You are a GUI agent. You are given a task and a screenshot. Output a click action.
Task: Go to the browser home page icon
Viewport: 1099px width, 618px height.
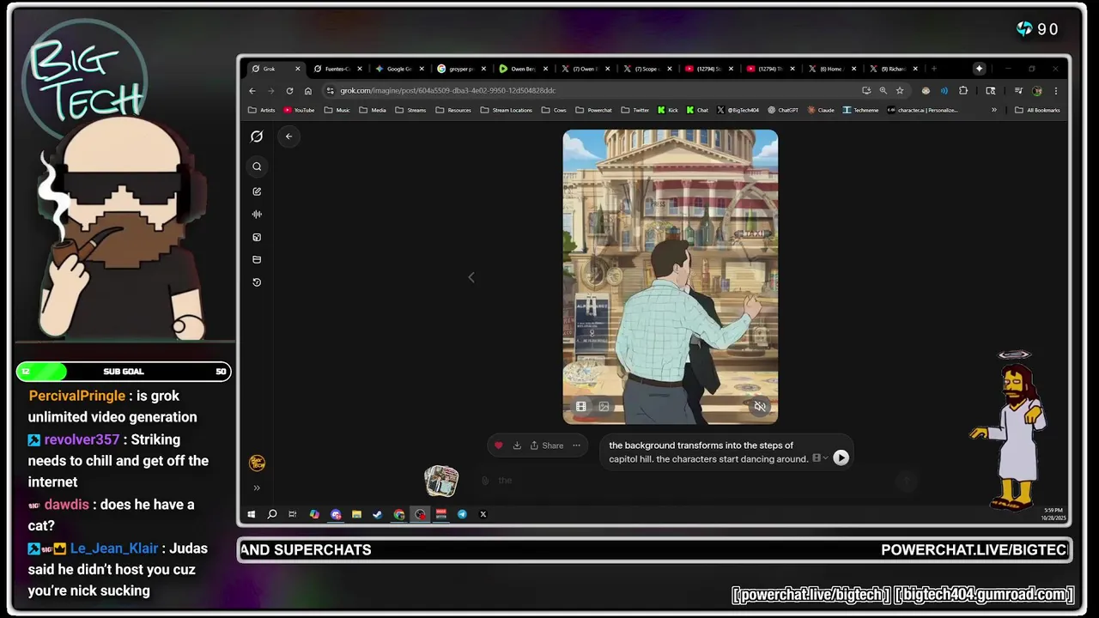coord(307,90)
